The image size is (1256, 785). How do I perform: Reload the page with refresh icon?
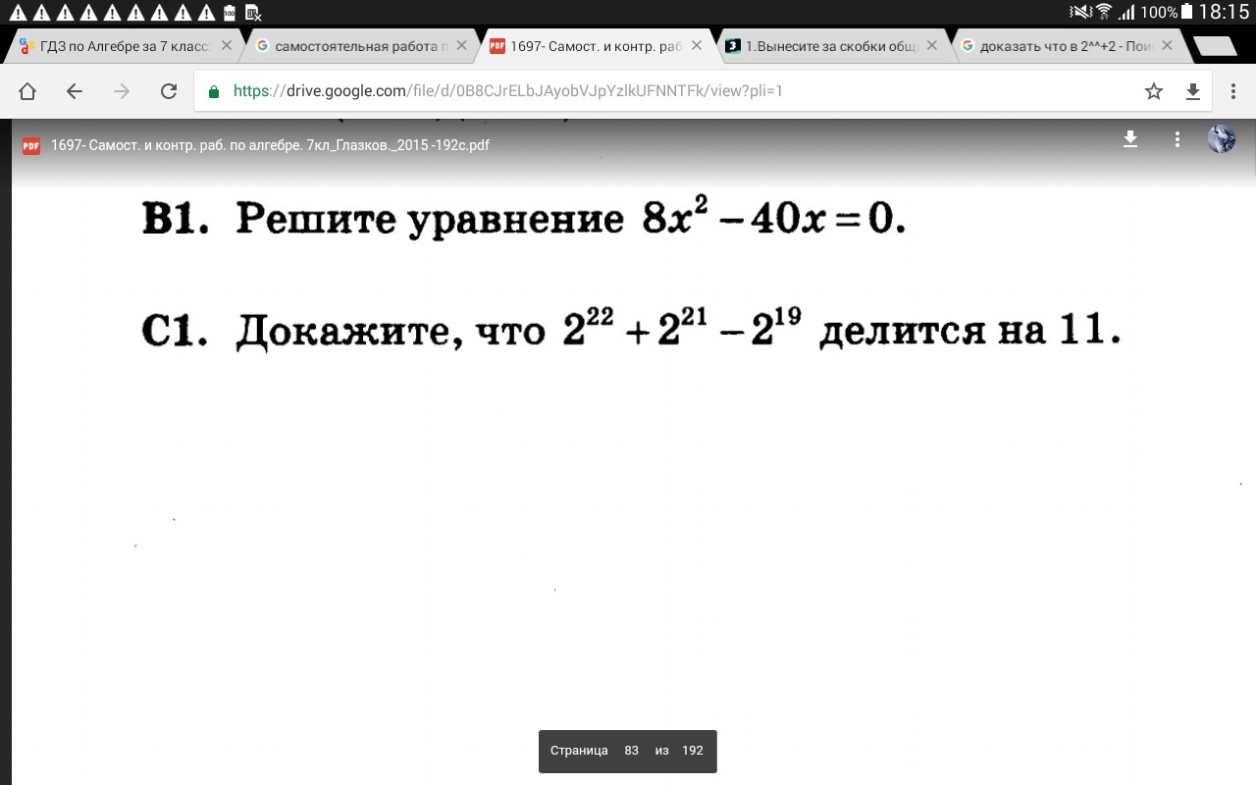click(x=169, y=91)
